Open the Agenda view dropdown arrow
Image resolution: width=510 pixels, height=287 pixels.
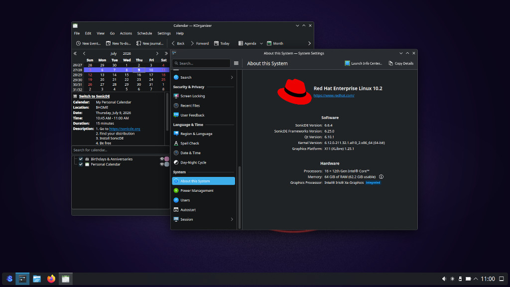pos(261,43)
